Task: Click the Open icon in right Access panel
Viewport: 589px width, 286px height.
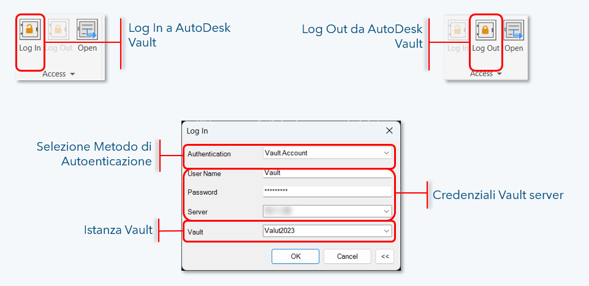Action: [x=514, y=30]
